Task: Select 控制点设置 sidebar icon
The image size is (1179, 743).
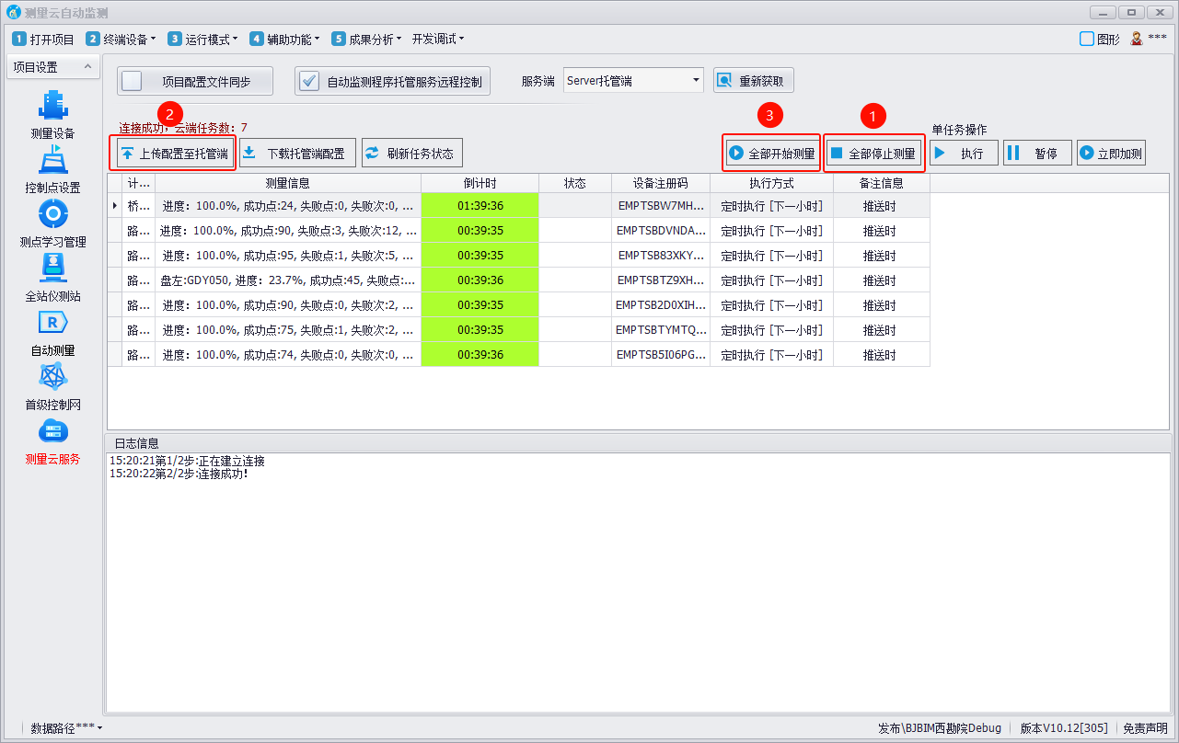Action: tap(52, 162)
